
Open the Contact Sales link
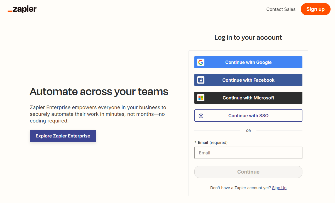pyautogui.click(x=281, y=9)
